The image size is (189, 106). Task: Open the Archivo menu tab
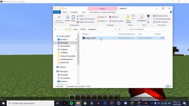coord(57,12)
